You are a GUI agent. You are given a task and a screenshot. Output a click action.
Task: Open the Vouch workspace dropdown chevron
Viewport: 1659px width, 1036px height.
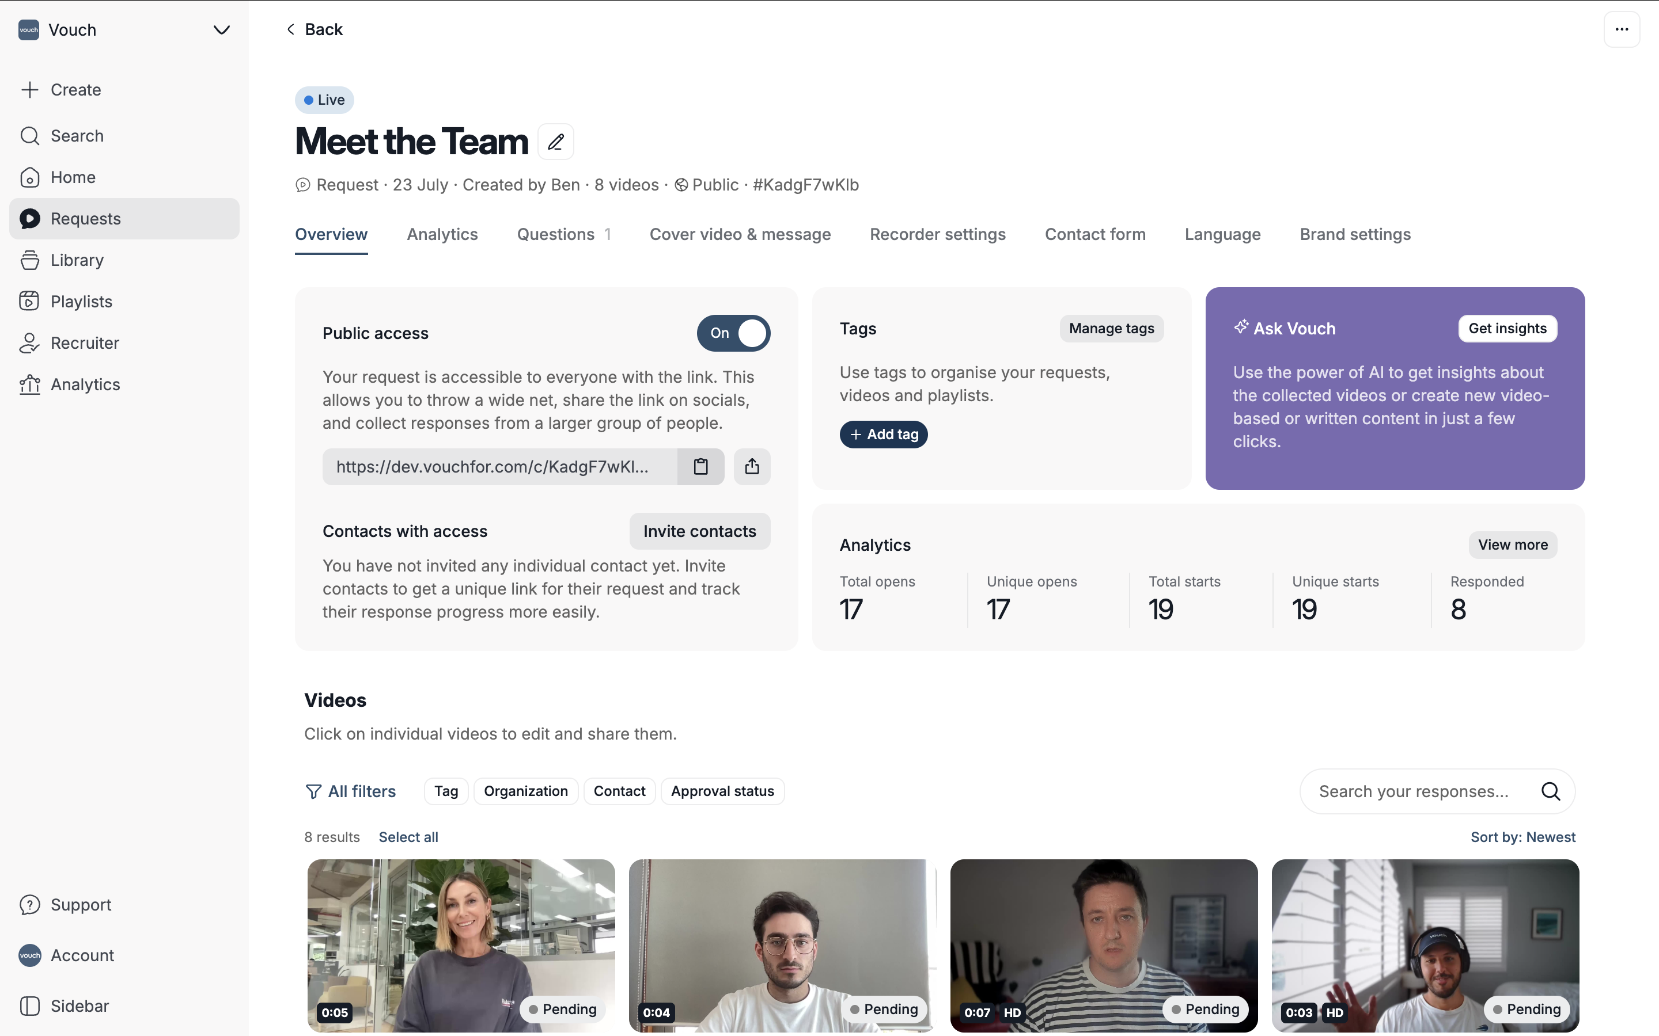click(x=221, y=29)
